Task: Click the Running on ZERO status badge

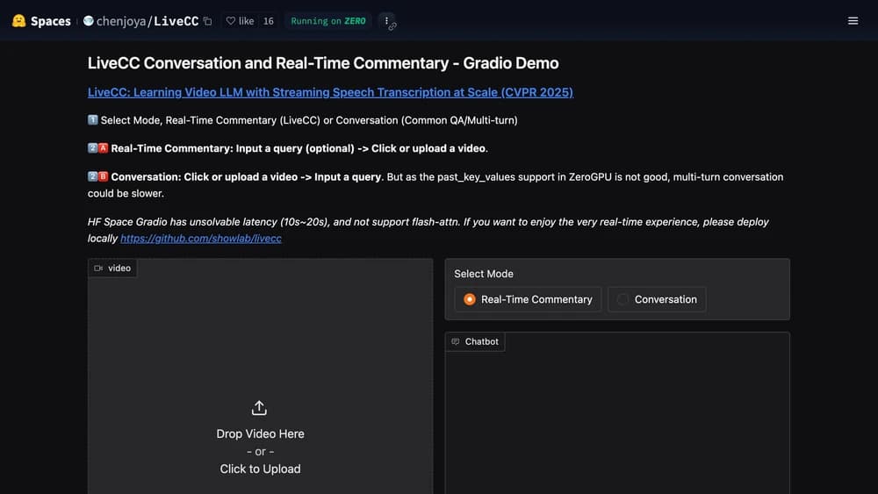Action: point(328,21)
